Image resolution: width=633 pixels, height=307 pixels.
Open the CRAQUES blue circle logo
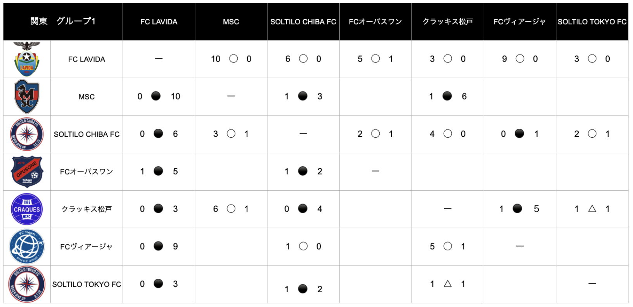coord(27,209)
